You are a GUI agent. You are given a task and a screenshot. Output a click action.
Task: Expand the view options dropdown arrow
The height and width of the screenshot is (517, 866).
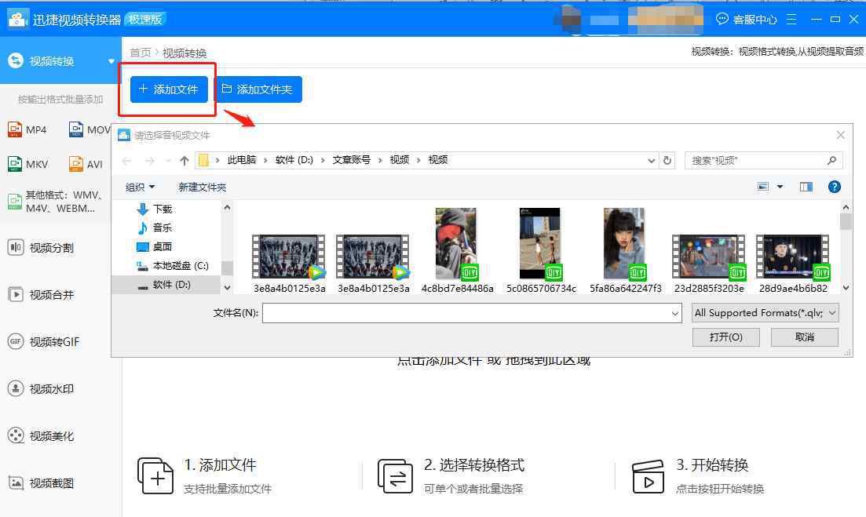[x=780, y=187]
